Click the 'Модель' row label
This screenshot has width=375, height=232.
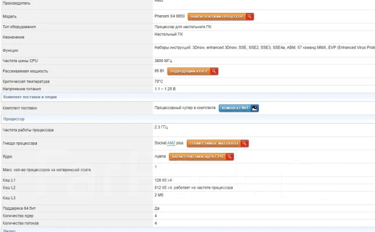(9, 16)
